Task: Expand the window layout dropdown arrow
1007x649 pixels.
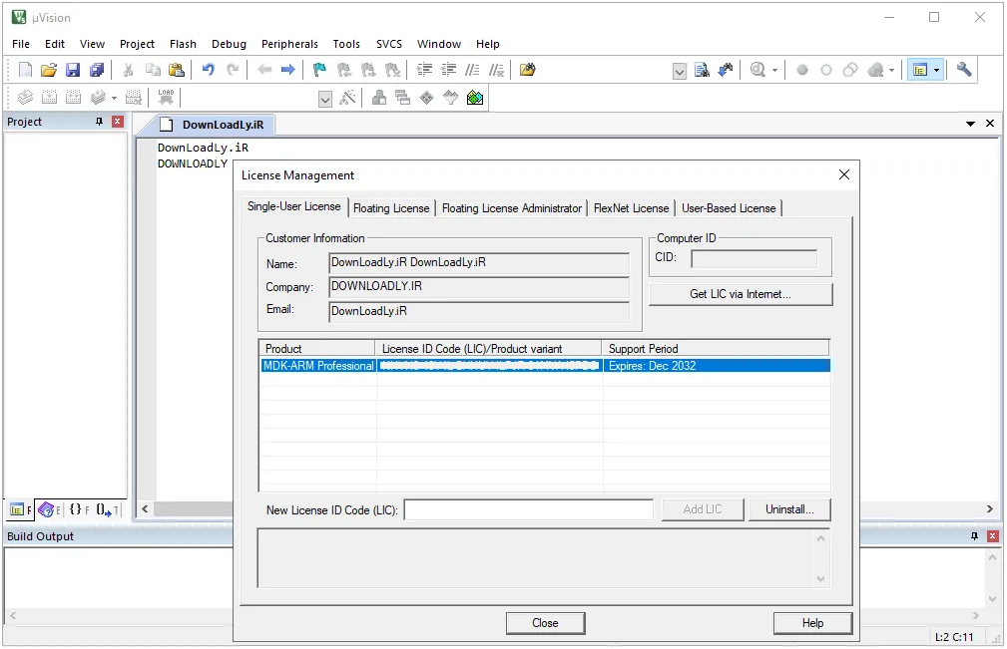Action: (x=936, y=70)
